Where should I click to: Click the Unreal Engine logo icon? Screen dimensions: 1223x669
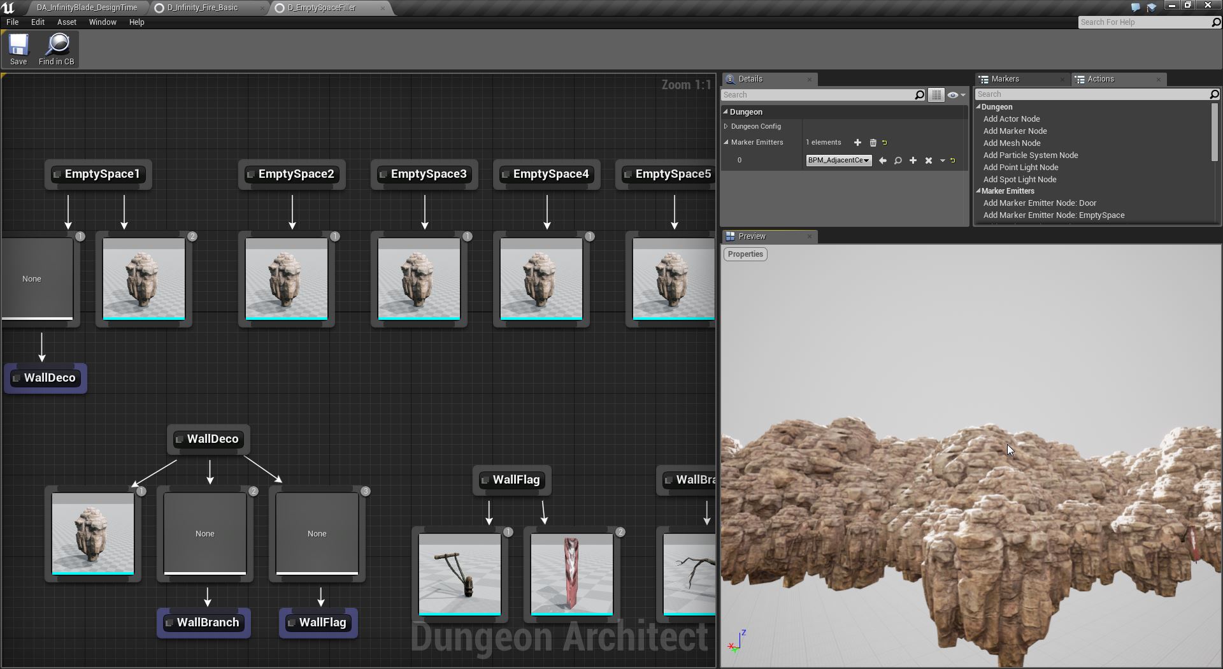tap(8, 8)
